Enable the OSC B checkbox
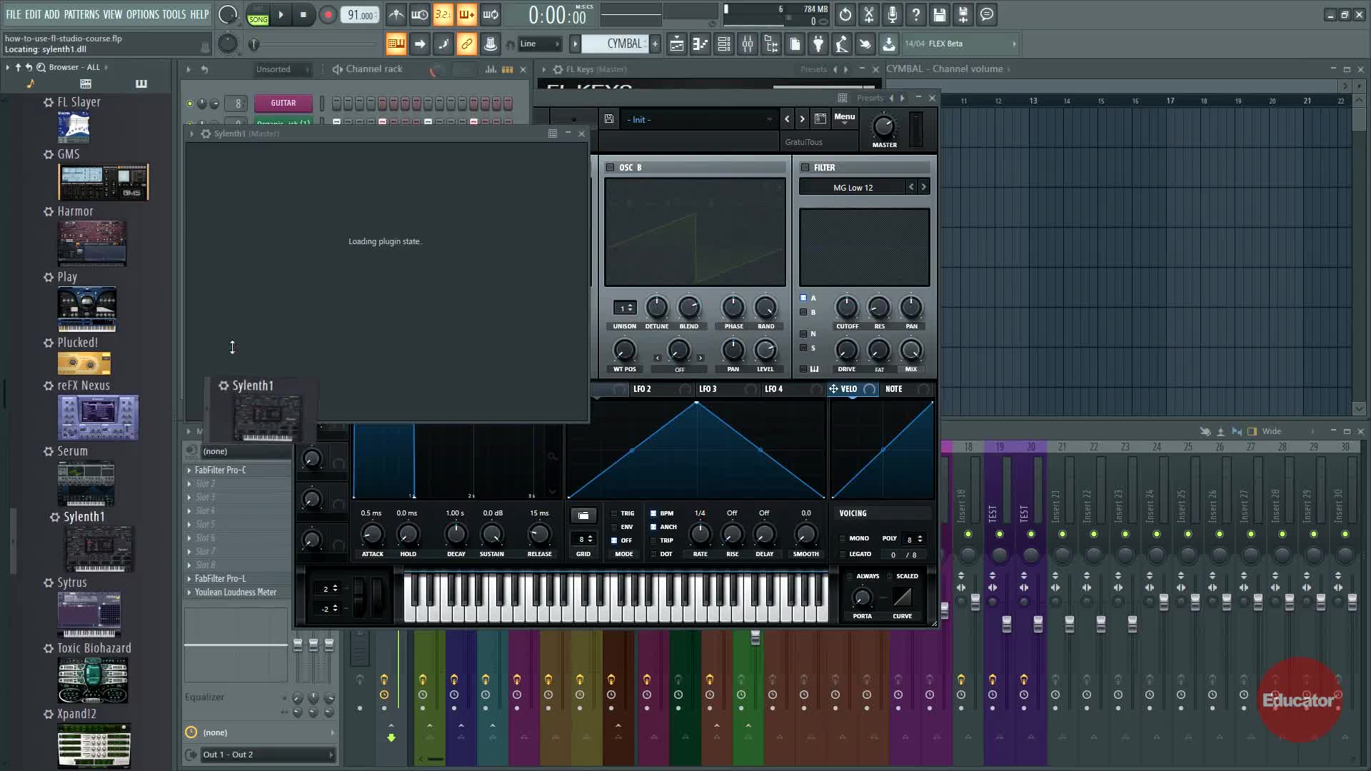Image resolution: width=1371 pixels, height=771 pixels. click(x=610, y=167)
